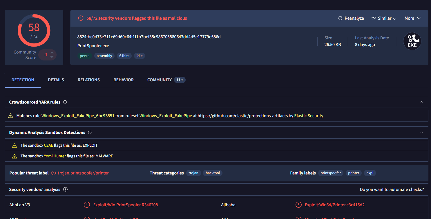Click the 58/72 detection score gauge
The width and height of the screenshot is (431, 219).
tap(34, 30)
